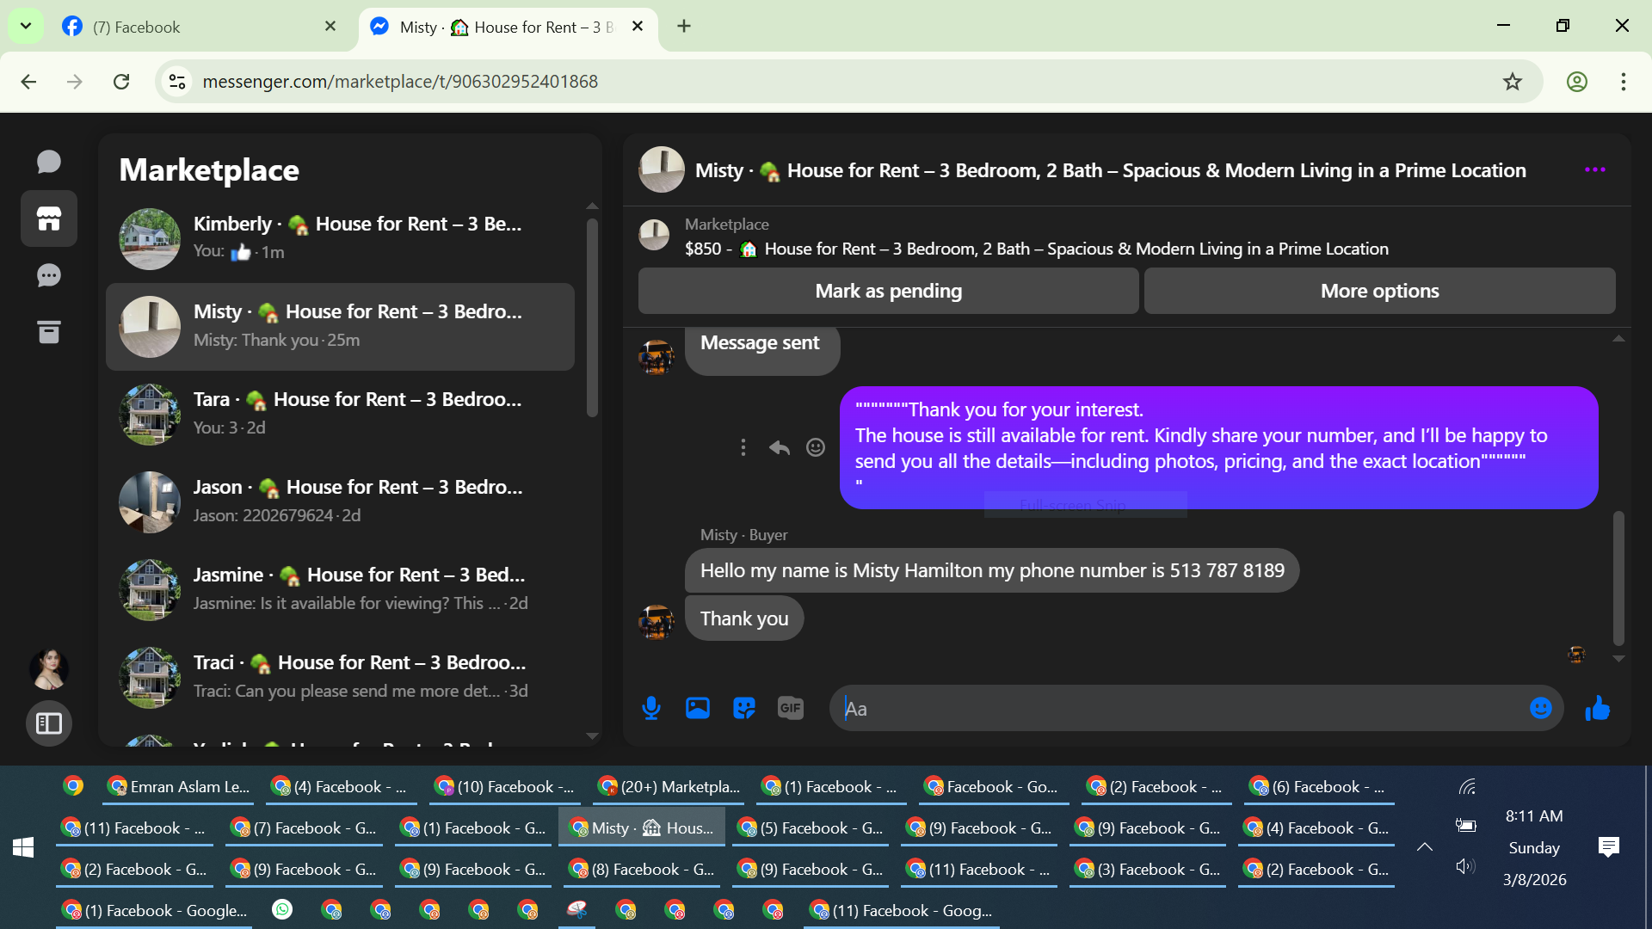Toggle sidebar collapse panel icon
Screen dimensions: 1652x929
click(x=49, y=723)
